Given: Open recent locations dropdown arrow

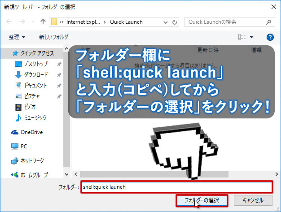Looking at the screenshot, I should (33, 22).
